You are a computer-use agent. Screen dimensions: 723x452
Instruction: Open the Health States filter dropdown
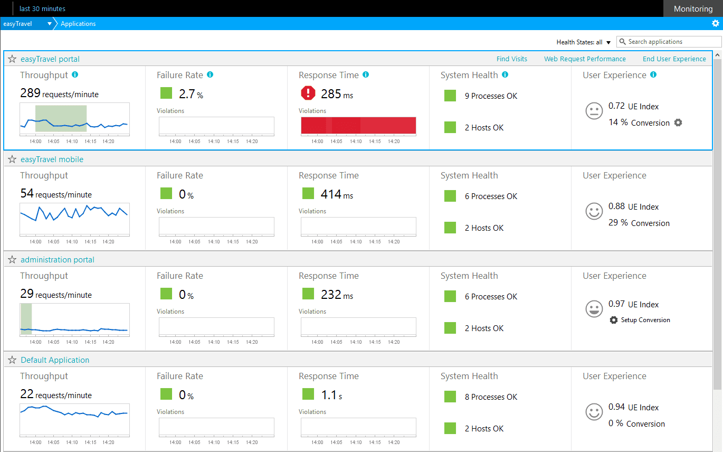coord(584,42)
